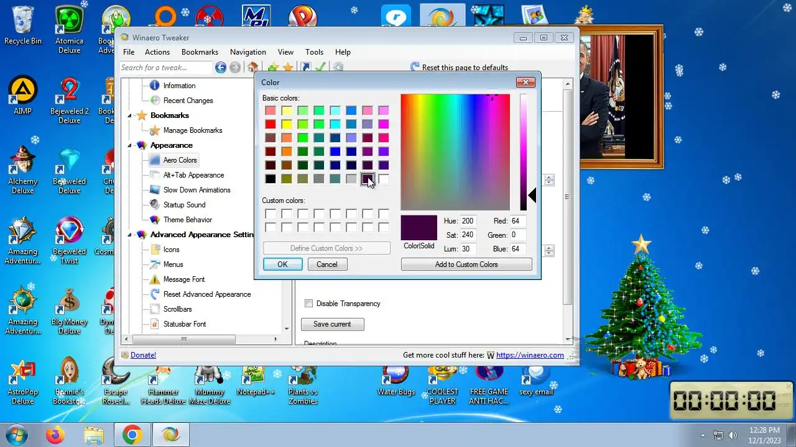The width and height of the screenshot is (796, 447).
Task: Select the Icons tree item
Action: pos(171,250)
